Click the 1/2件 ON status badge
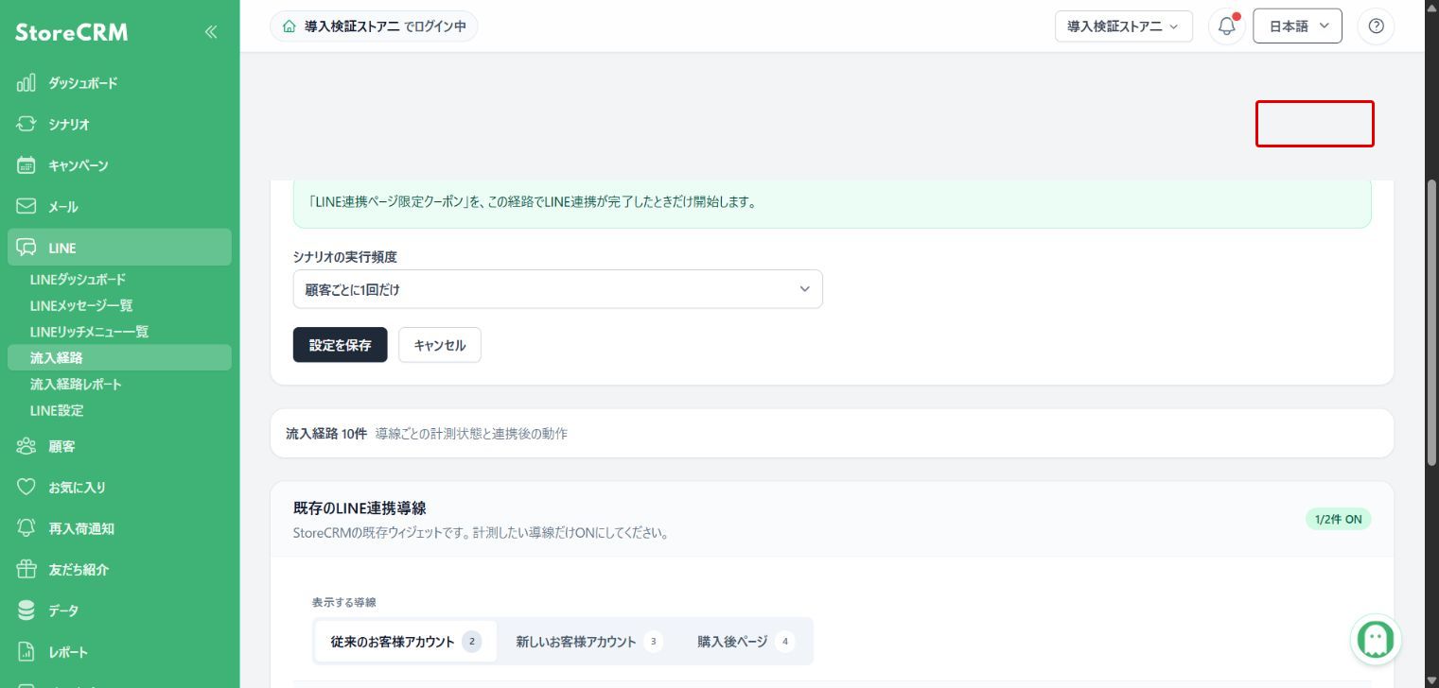The height and width of the screenshot is (688, 1439). click(1338, 519)
